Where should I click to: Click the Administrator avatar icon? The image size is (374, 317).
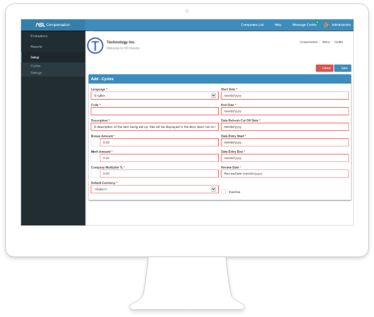click(x=327, y=25)
